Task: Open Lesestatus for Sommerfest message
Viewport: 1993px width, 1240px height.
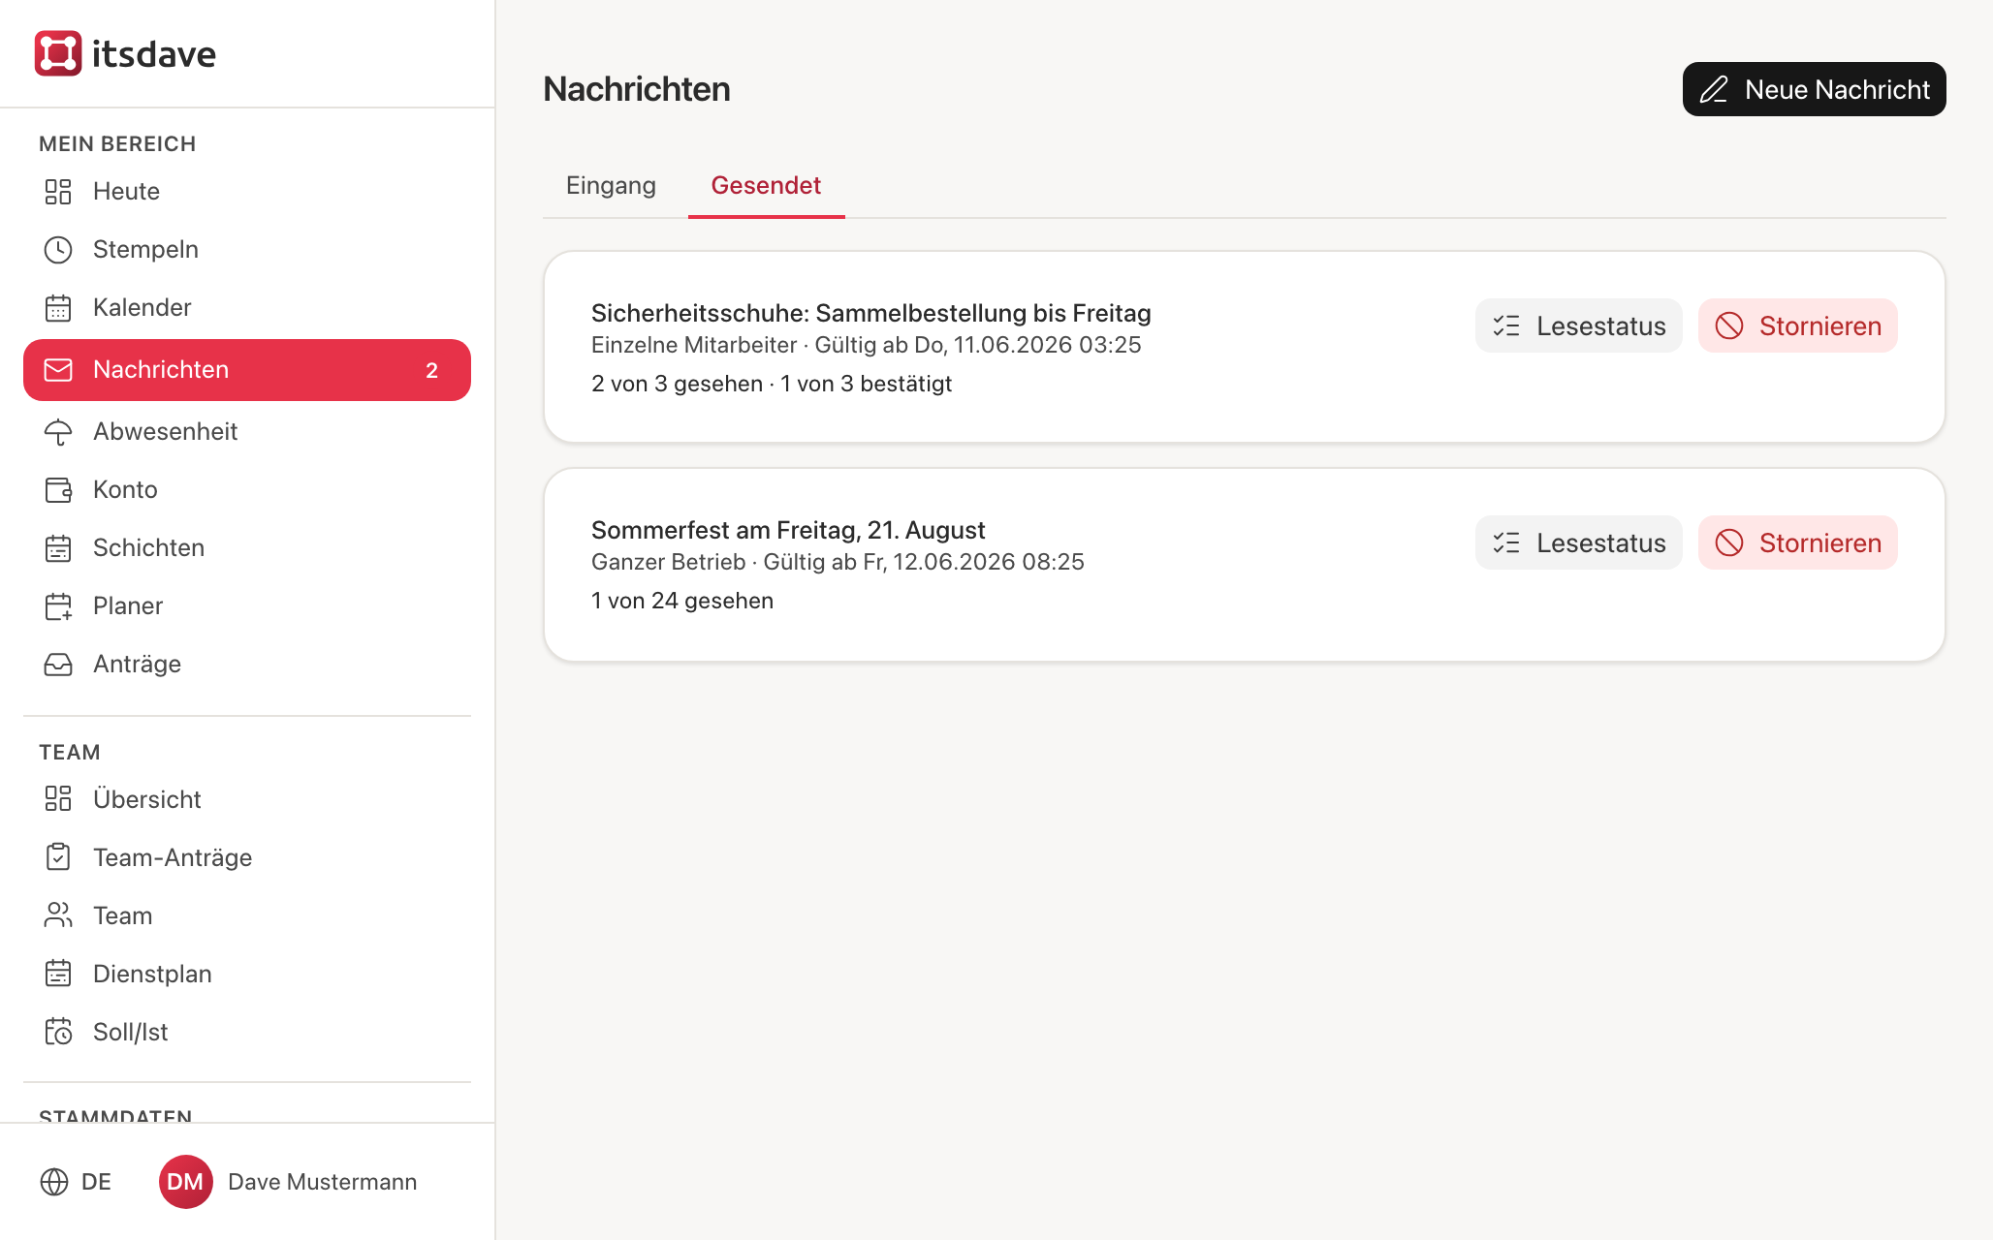Action: pyautogui.click(x=1578, y=542)
